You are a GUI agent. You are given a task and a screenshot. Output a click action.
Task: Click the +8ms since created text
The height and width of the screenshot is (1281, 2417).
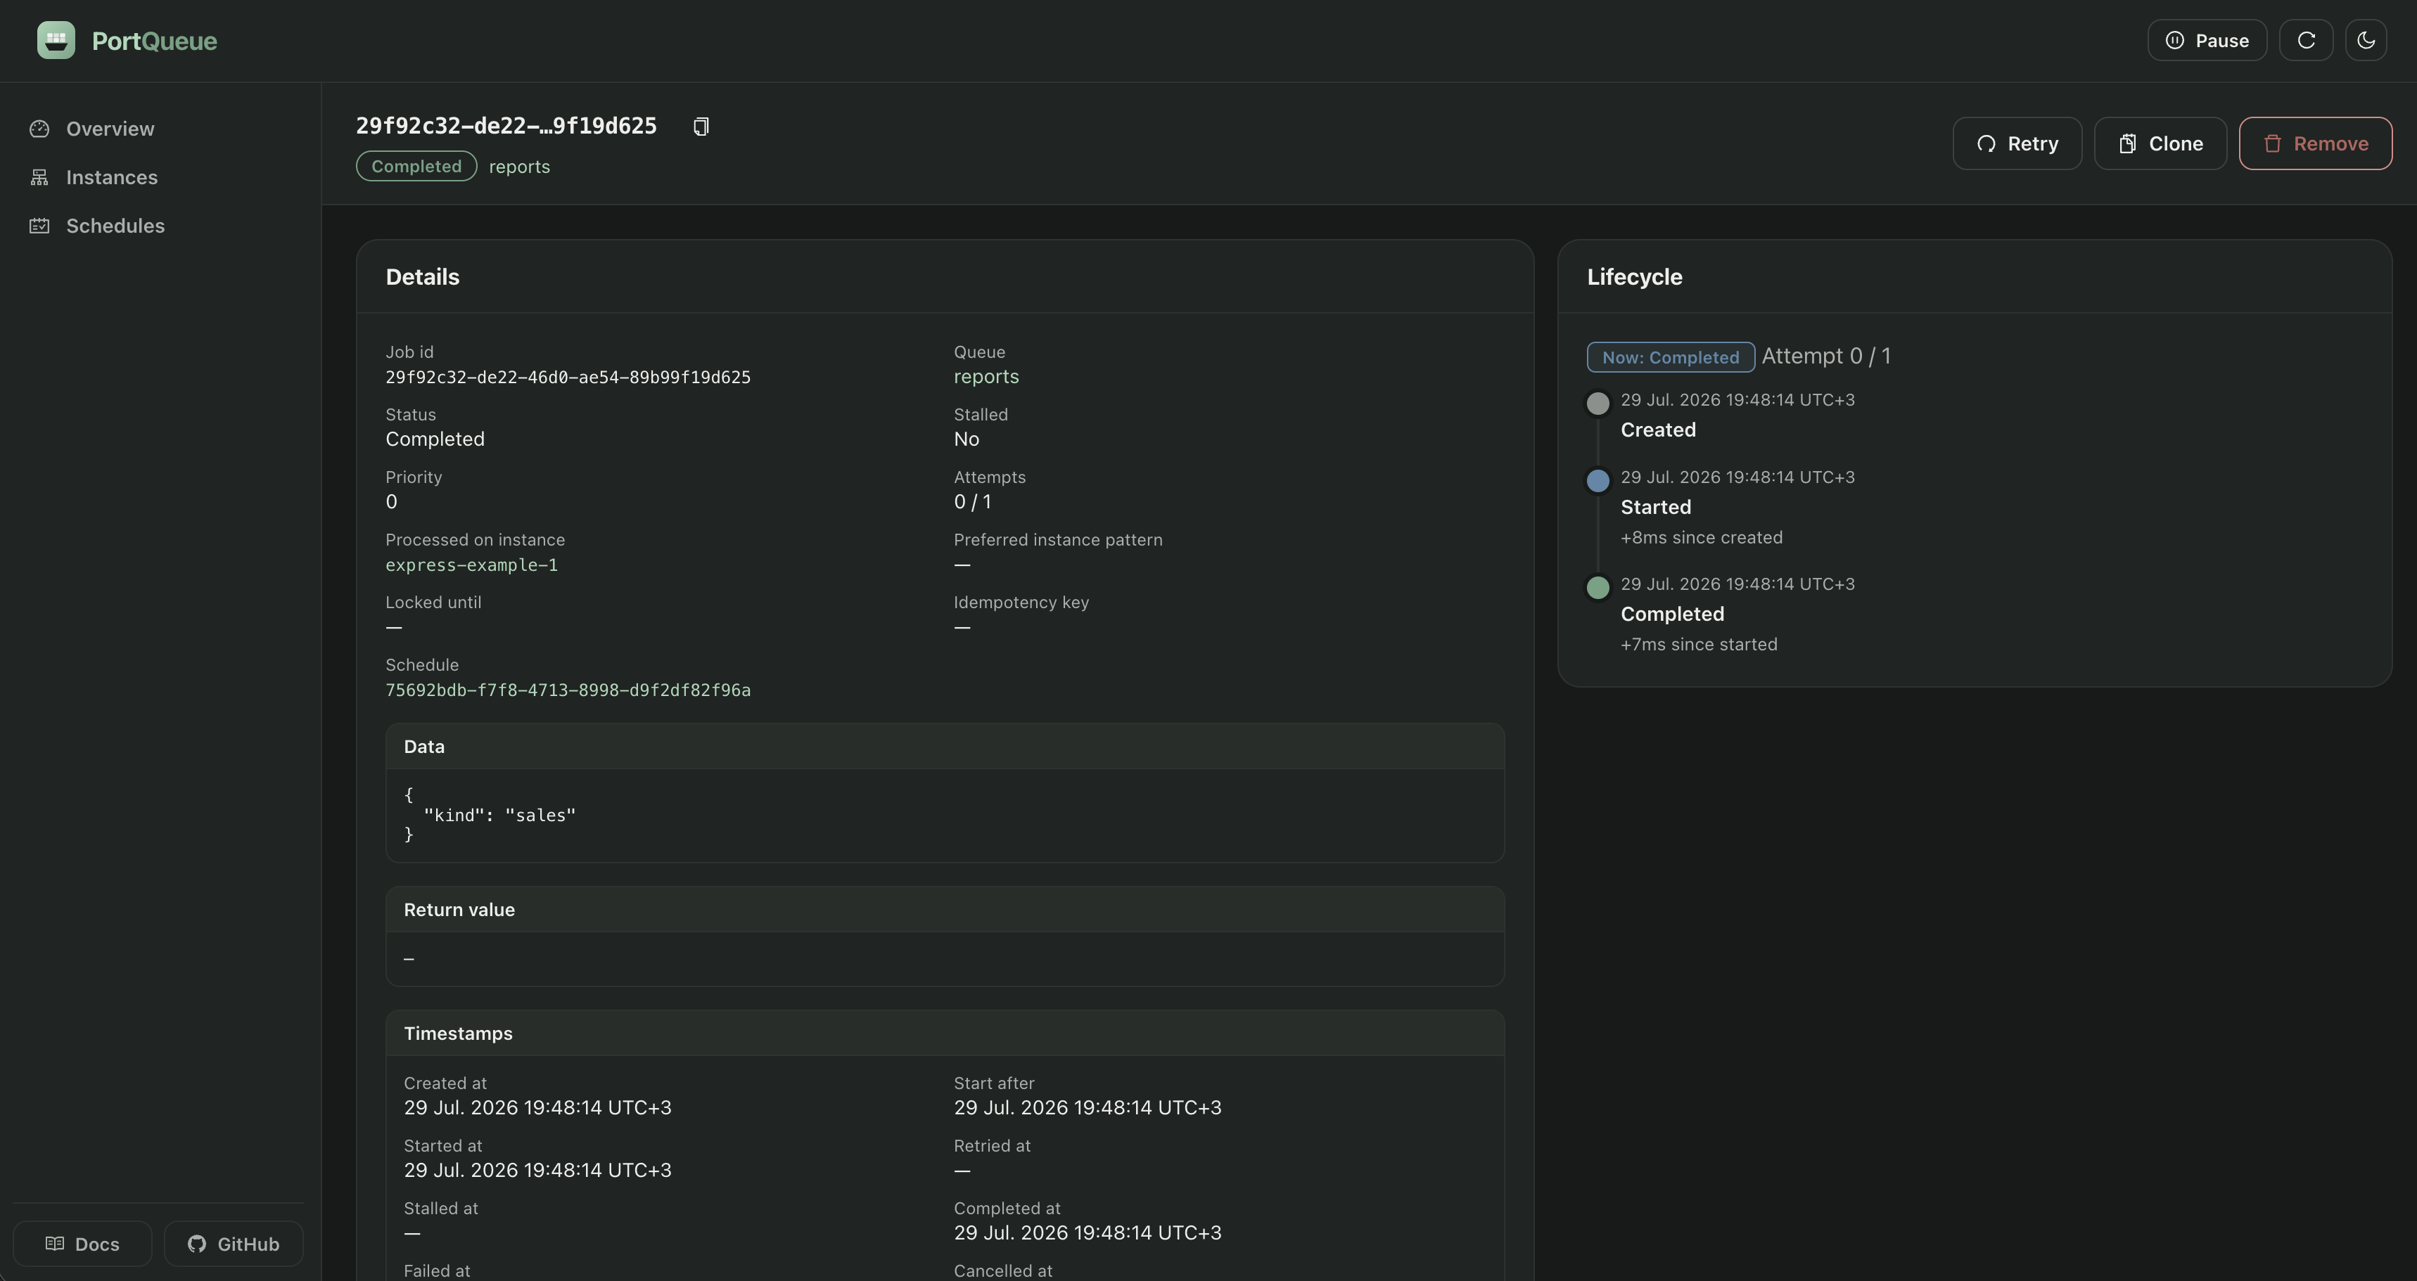[x=1701, y=537]
